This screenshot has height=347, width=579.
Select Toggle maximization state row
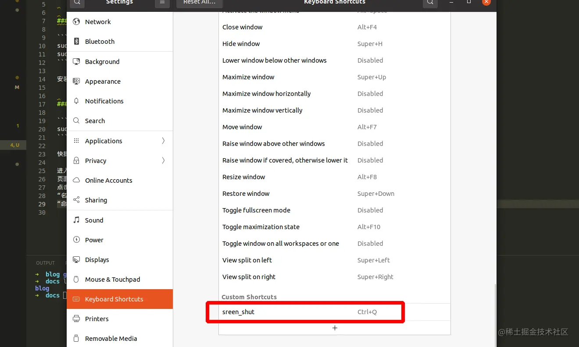[x=335, y=227]
